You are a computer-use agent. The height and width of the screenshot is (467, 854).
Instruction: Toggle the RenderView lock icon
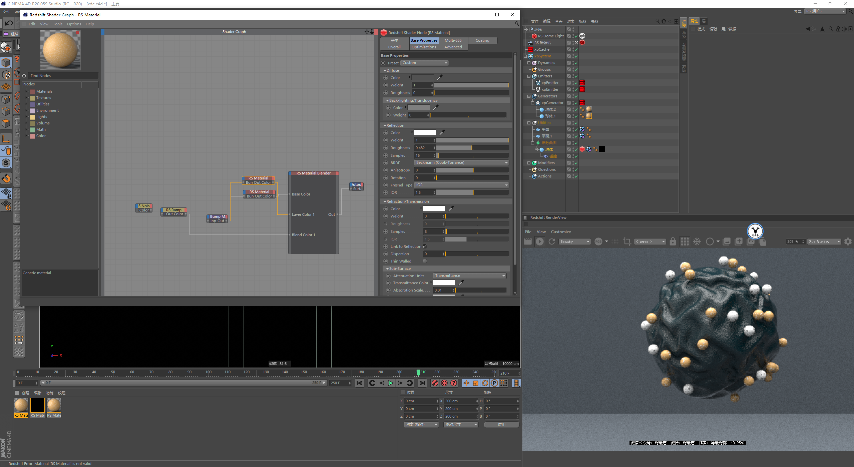tap(673, 242)
